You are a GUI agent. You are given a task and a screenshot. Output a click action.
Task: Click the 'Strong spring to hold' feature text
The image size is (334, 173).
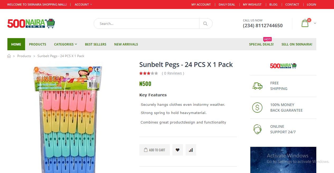tap(173, 113)
